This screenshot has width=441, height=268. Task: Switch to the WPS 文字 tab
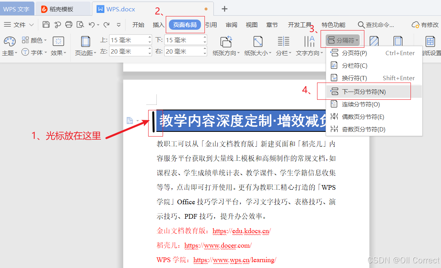click(17, 9)
